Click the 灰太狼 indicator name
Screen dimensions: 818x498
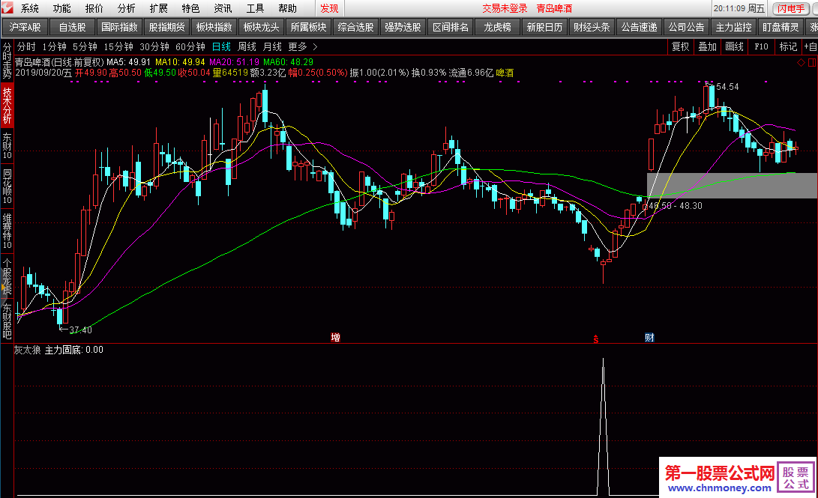point(27,350)
